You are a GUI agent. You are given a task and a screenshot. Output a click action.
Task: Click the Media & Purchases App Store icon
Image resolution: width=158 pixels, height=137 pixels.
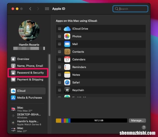coord(13,98)
